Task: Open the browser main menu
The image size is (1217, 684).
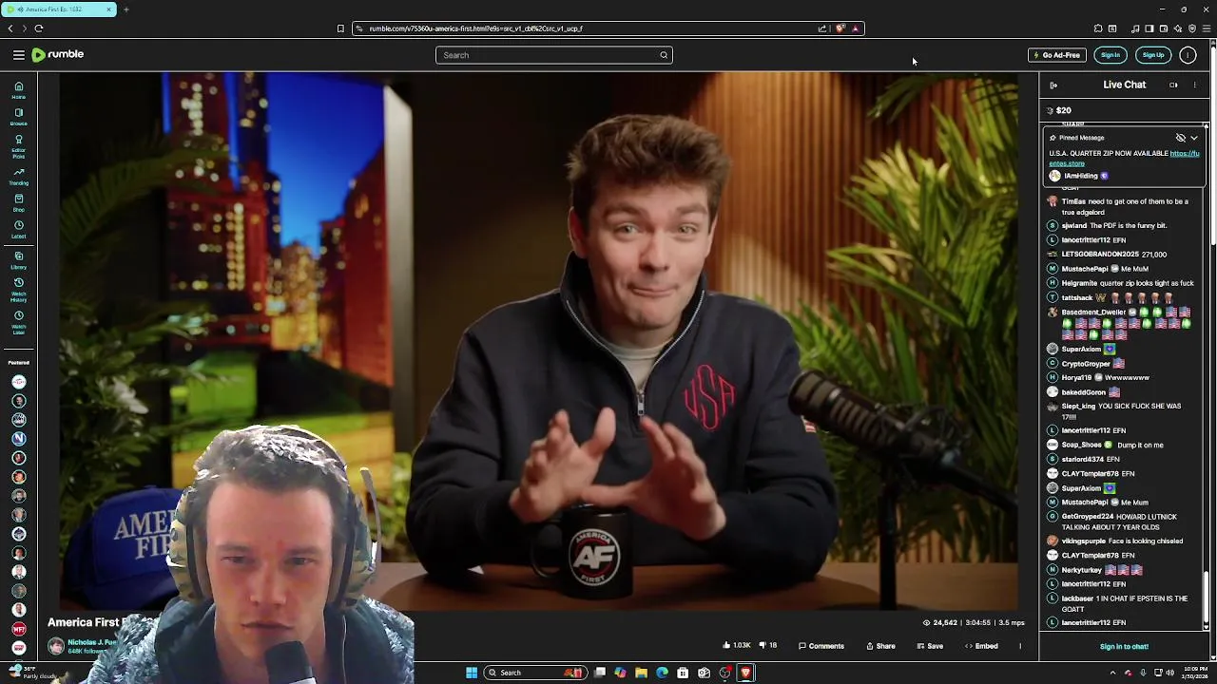Action: click(1207, 28)
